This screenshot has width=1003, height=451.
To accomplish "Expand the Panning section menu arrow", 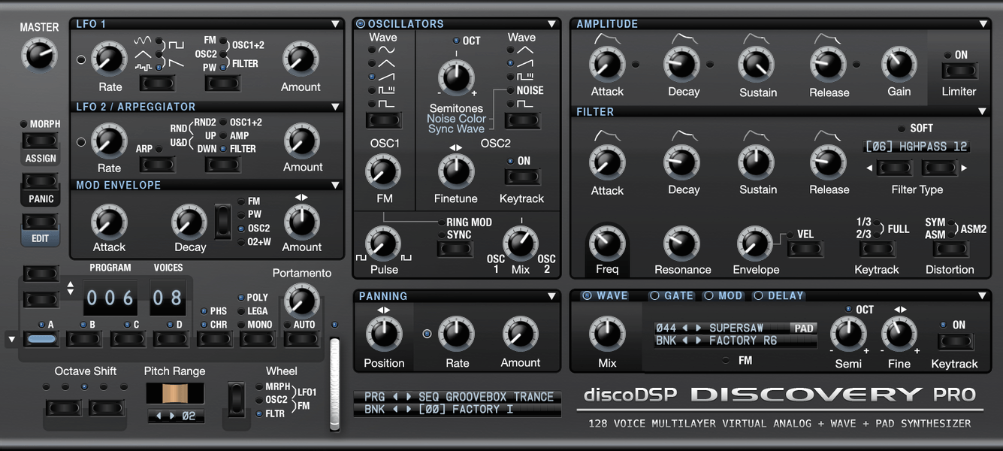I will (x=552, y=296).
